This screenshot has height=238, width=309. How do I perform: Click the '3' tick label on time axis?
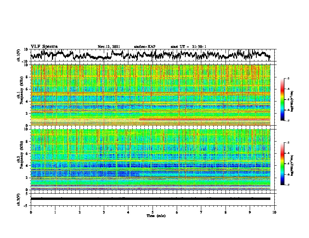(x=104, y=212)
